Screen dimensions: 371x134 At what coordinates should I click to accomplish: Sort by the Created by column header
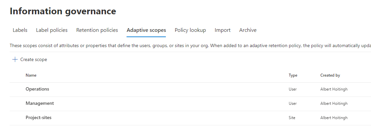coord(330,75)
